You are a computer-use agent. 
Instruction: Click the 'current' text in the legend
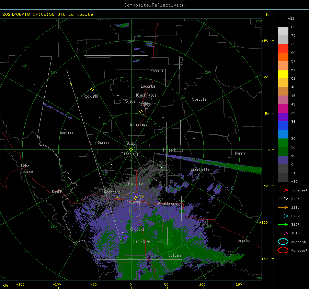click(298, 242)
